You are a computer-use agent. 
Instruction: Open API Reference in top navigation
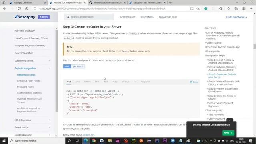(128, 17)
